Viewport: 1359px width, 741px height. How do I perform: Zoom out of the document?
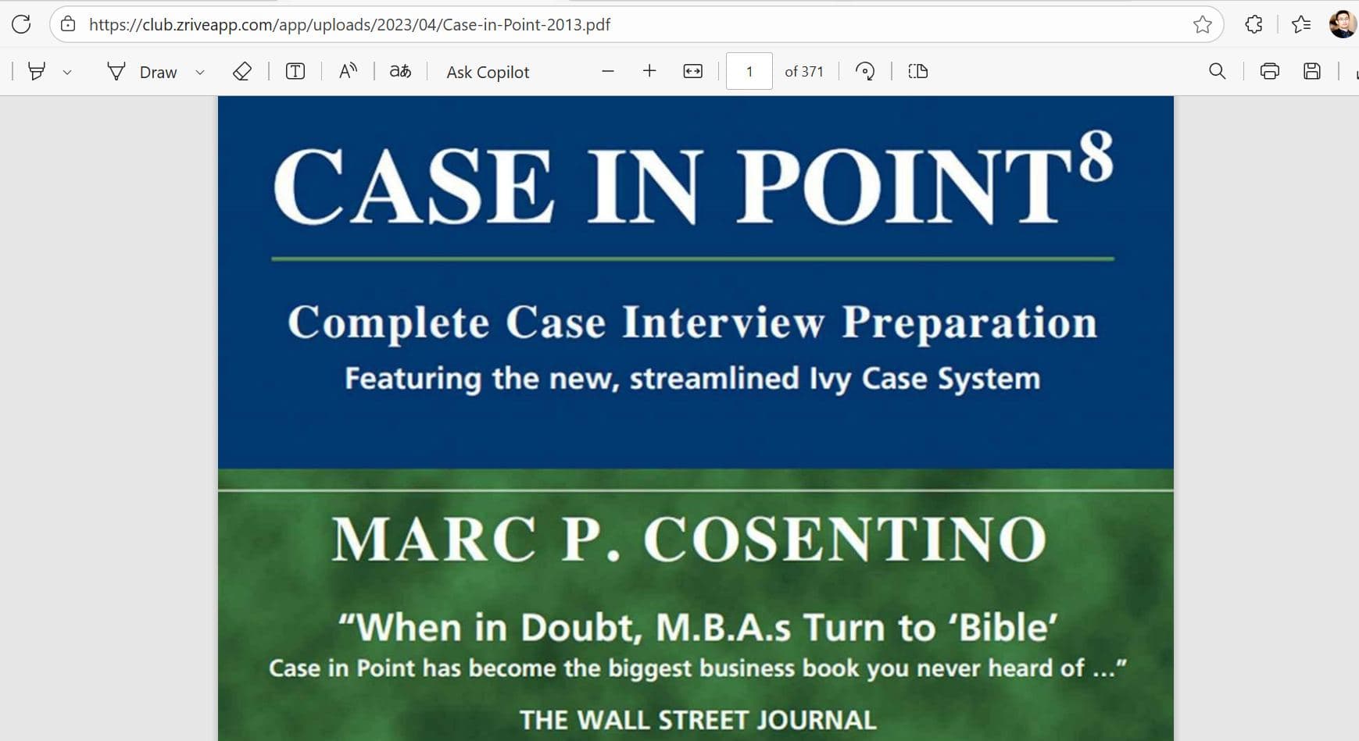click(609, 71)
